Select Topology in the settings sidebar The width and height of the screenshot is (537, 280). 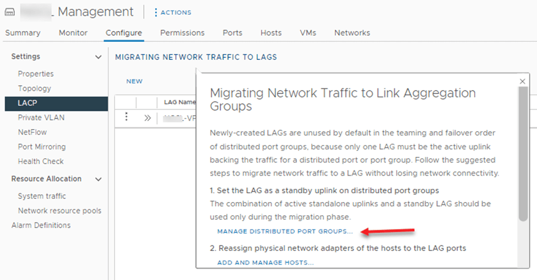[34, 88]
